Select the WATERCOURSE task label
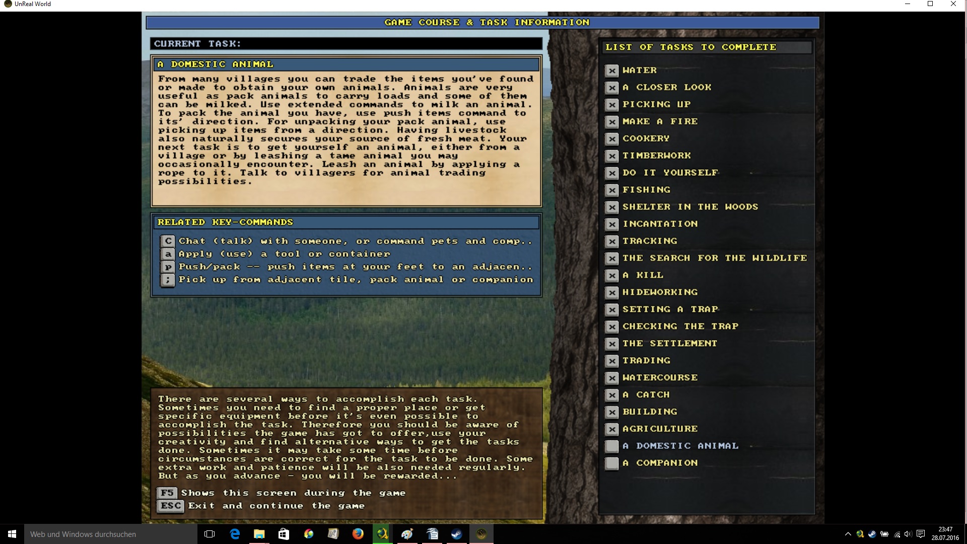Image resolution: width=967 pixels, height=544 pixels. tap(660, 378)
